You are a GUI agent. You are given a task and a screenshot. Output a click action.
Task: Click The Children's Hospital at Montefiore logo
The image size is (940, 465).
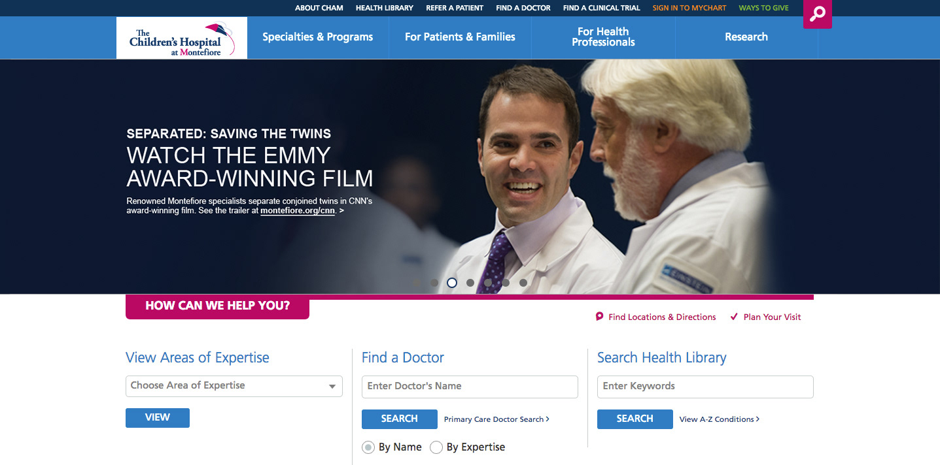(x=182, y=38)
